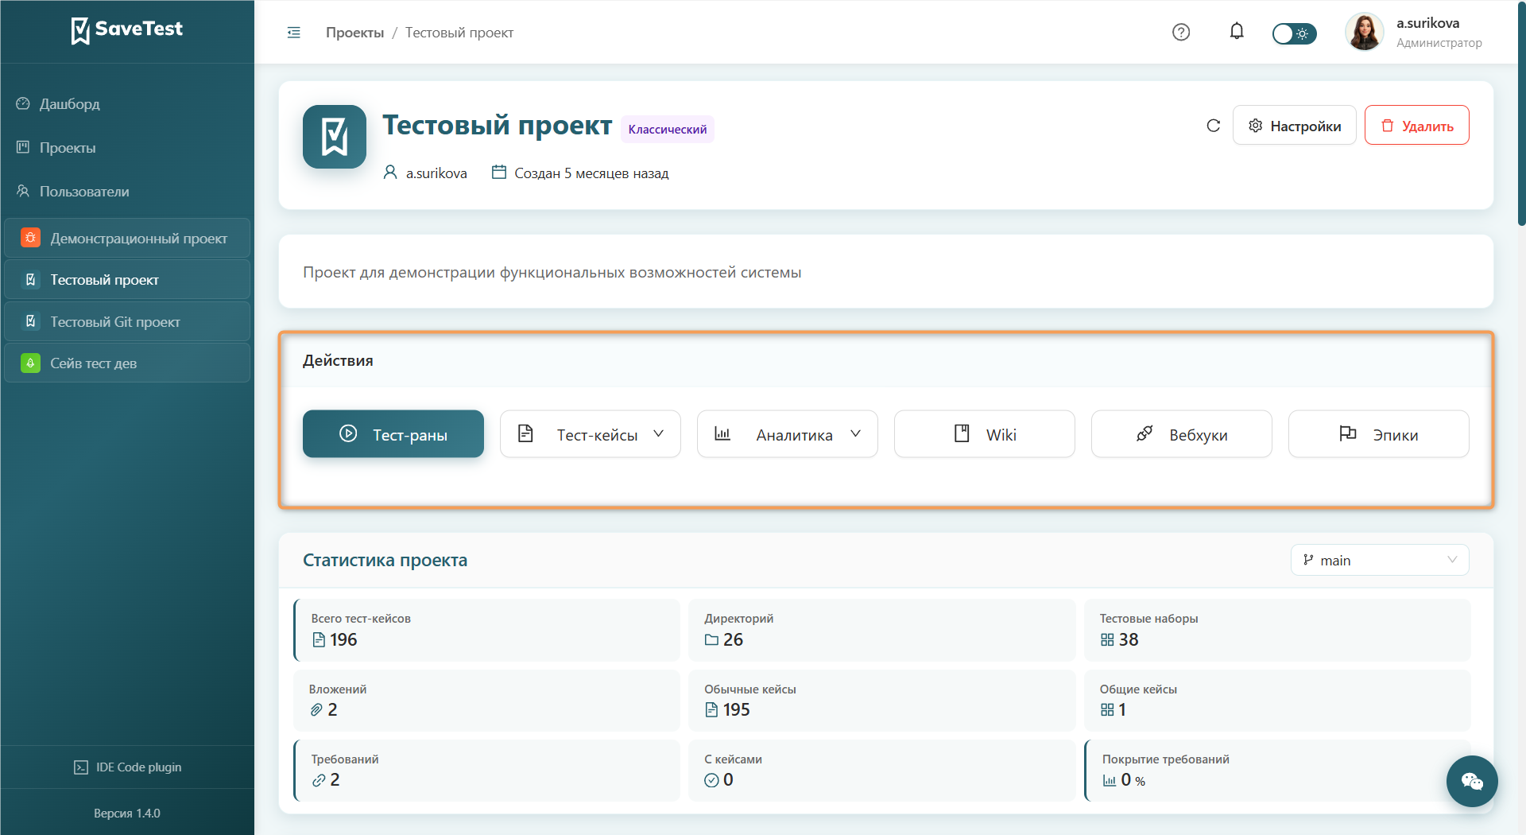Click the Классический project type tag

[x=667, y=130]
